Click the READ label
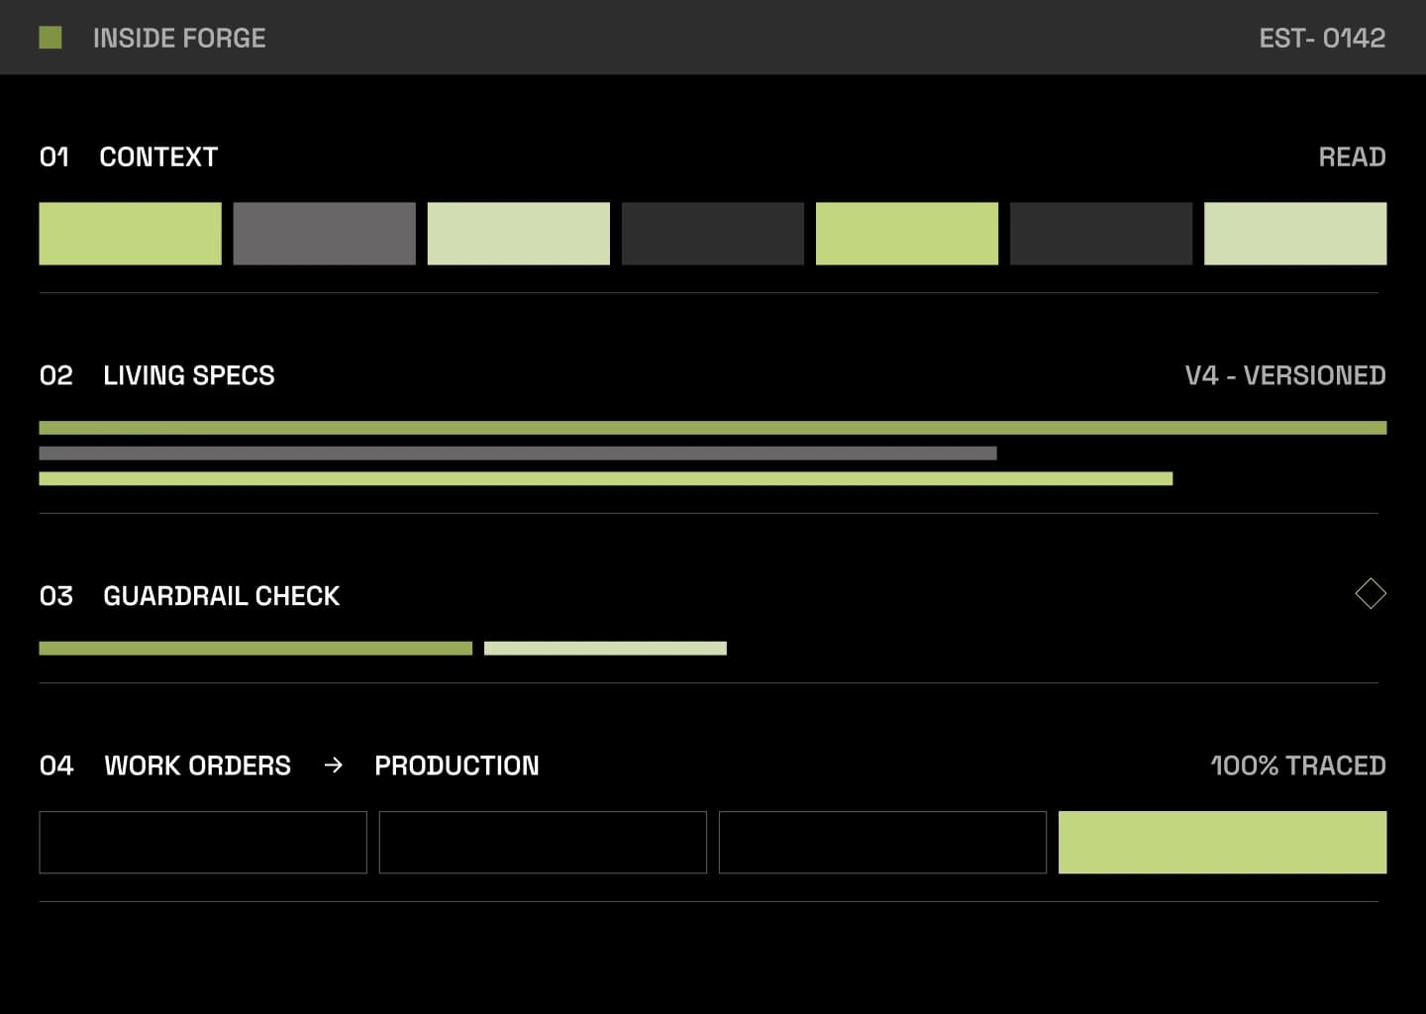 tap(1352, 156)
